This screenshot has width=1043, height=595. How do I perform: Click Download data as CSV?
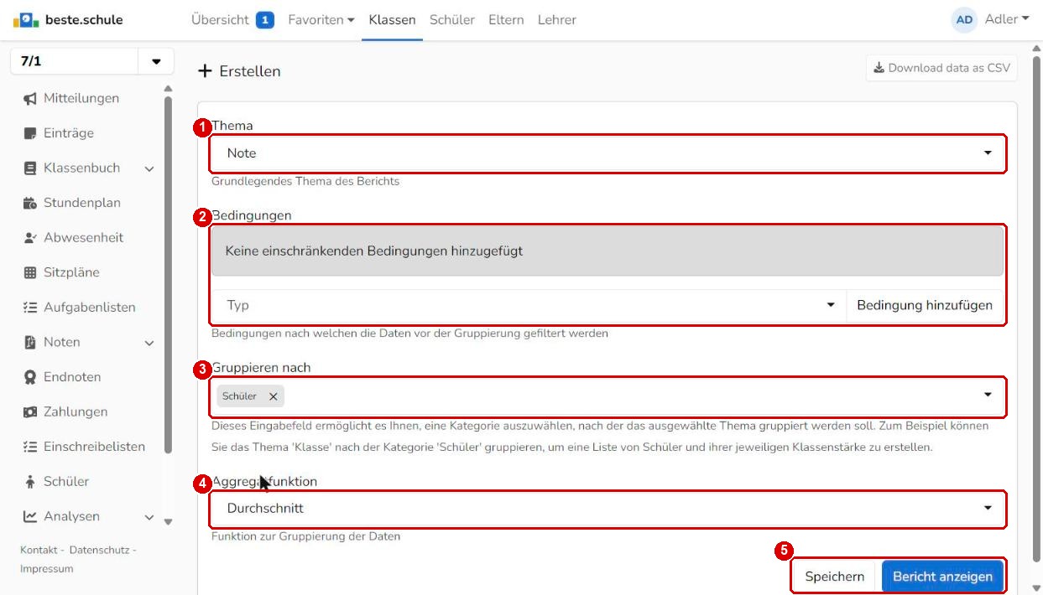click(941, 68)
